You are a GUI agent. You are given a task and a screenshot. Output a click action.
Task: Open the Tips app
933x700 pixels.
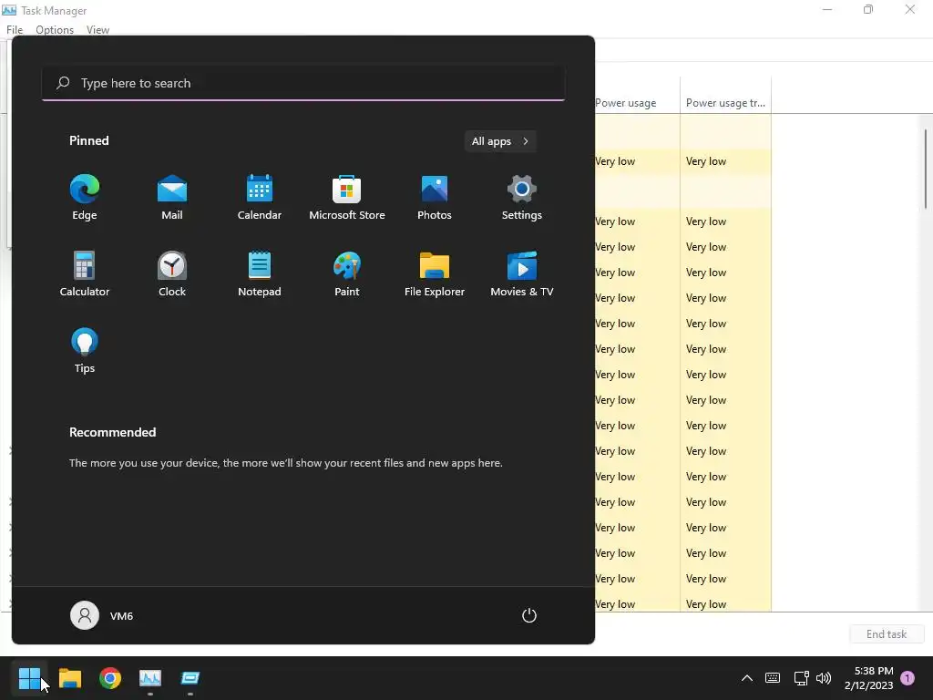pyautogui.click(x=85, y=351)
